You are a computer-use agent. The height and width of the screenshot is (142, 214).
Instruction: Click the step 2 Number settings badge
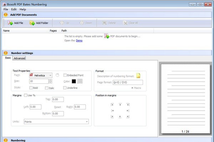[6, 53]
